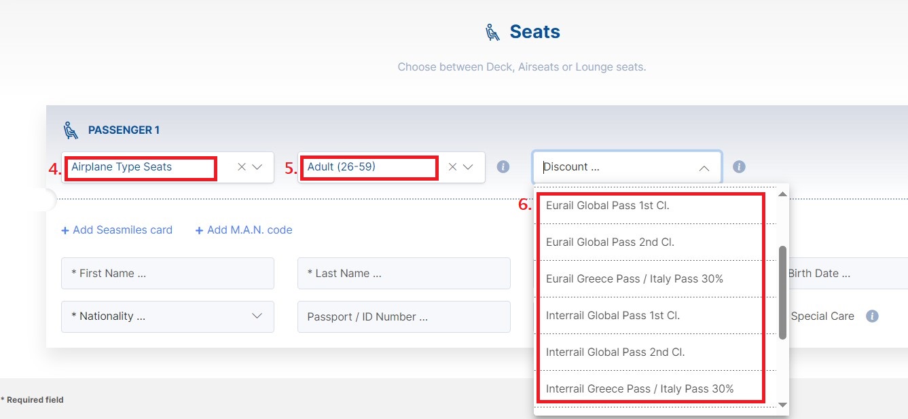Click info icon beside Special Care
Viewport: 908px width, 419px height.
pyautogui.click(x=873, y=316)
